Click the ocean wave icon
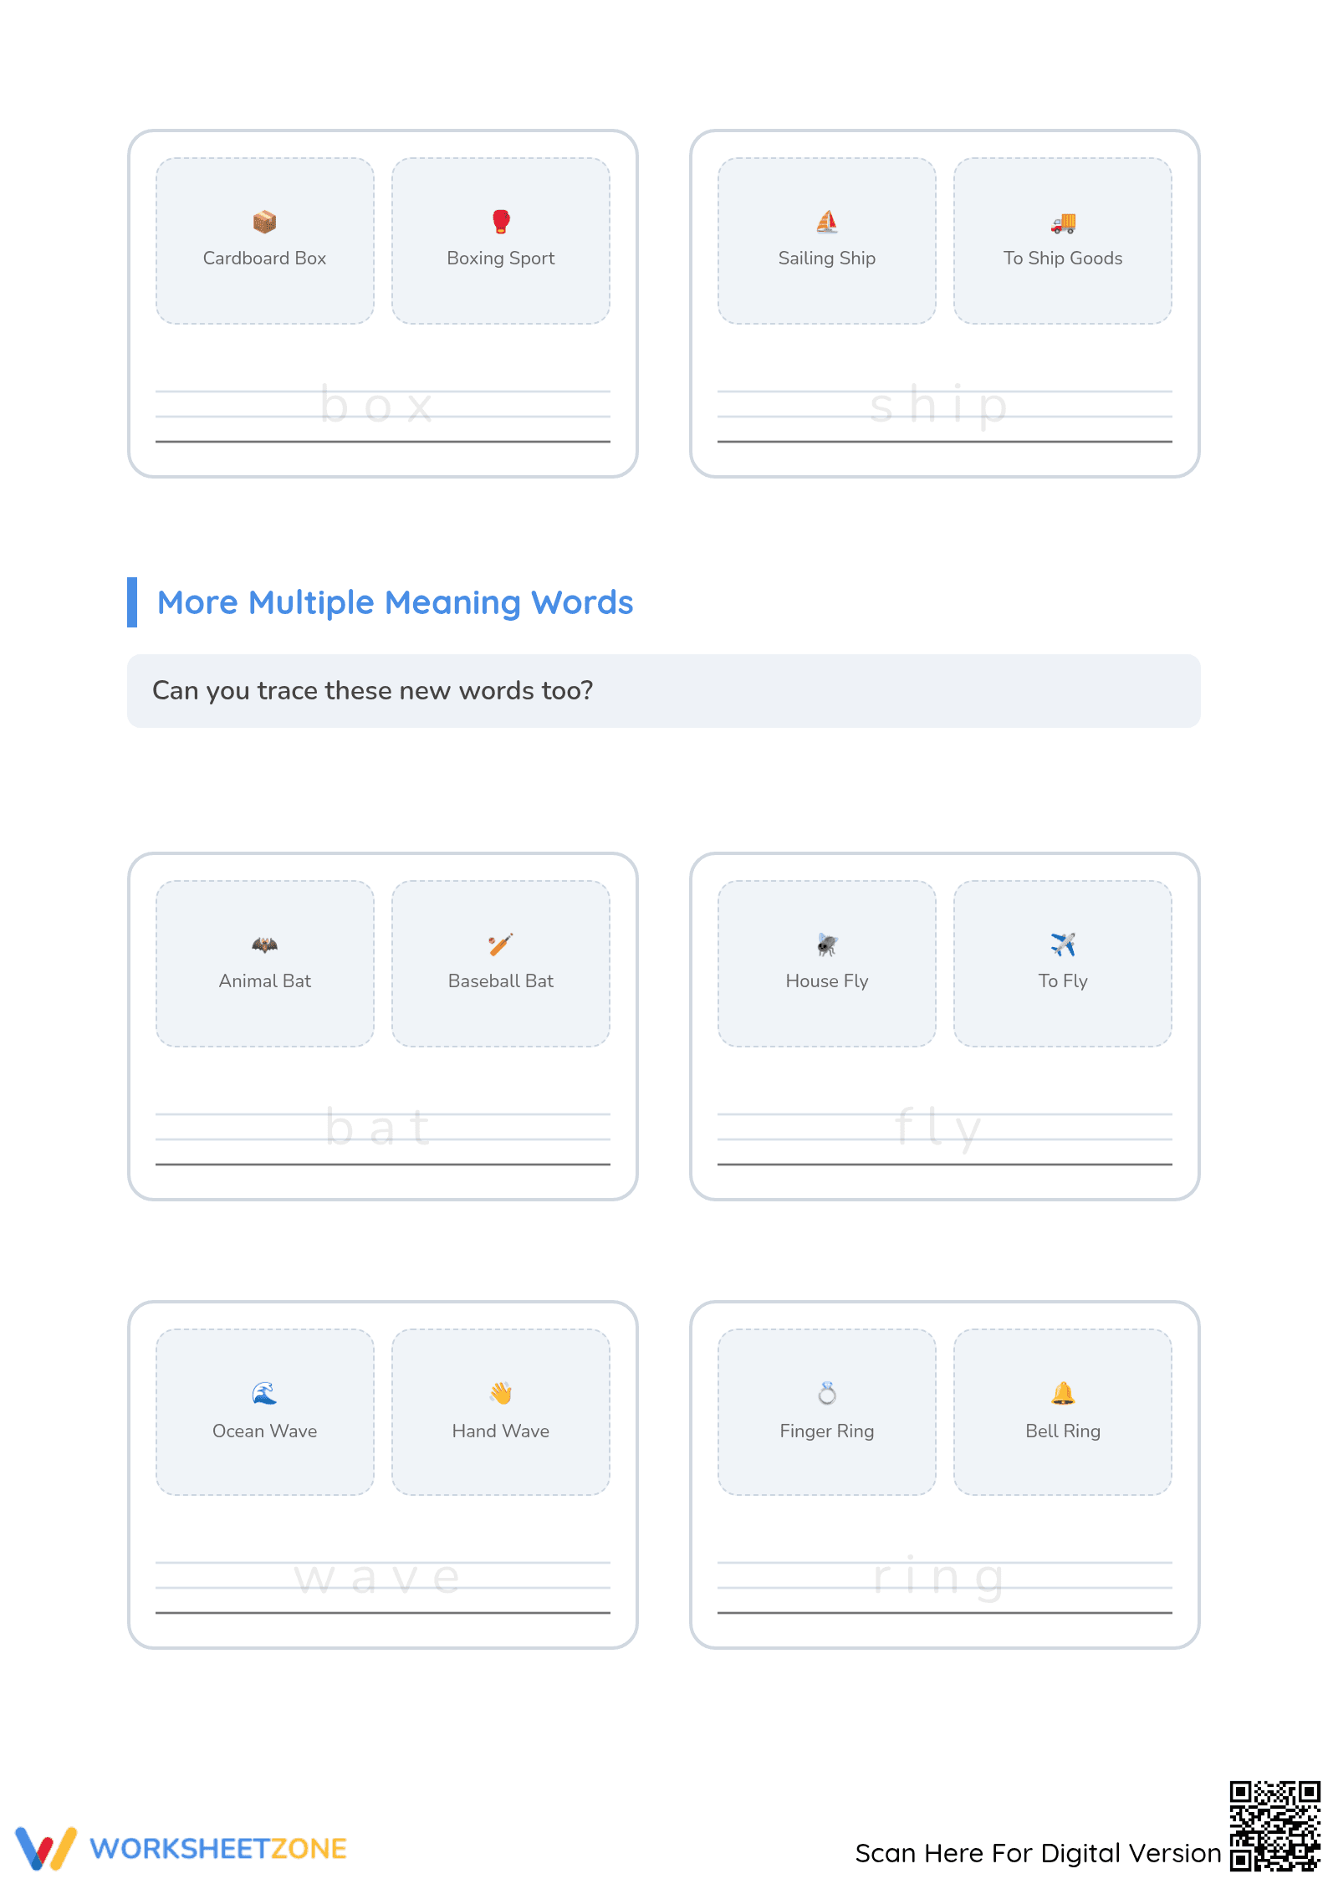1328x1879 pixels. (264, 1394)
